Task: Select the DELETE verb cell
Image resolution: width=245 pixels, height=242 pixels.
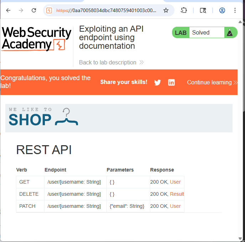Action: tap(30, 194)
